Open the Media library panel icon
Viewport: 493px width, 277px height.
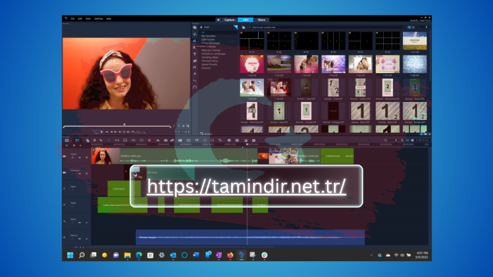click(195, 27)
